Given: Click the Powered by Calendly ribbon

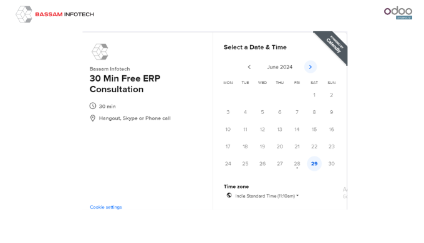Looking at the screenshot, I should (333, 45).
